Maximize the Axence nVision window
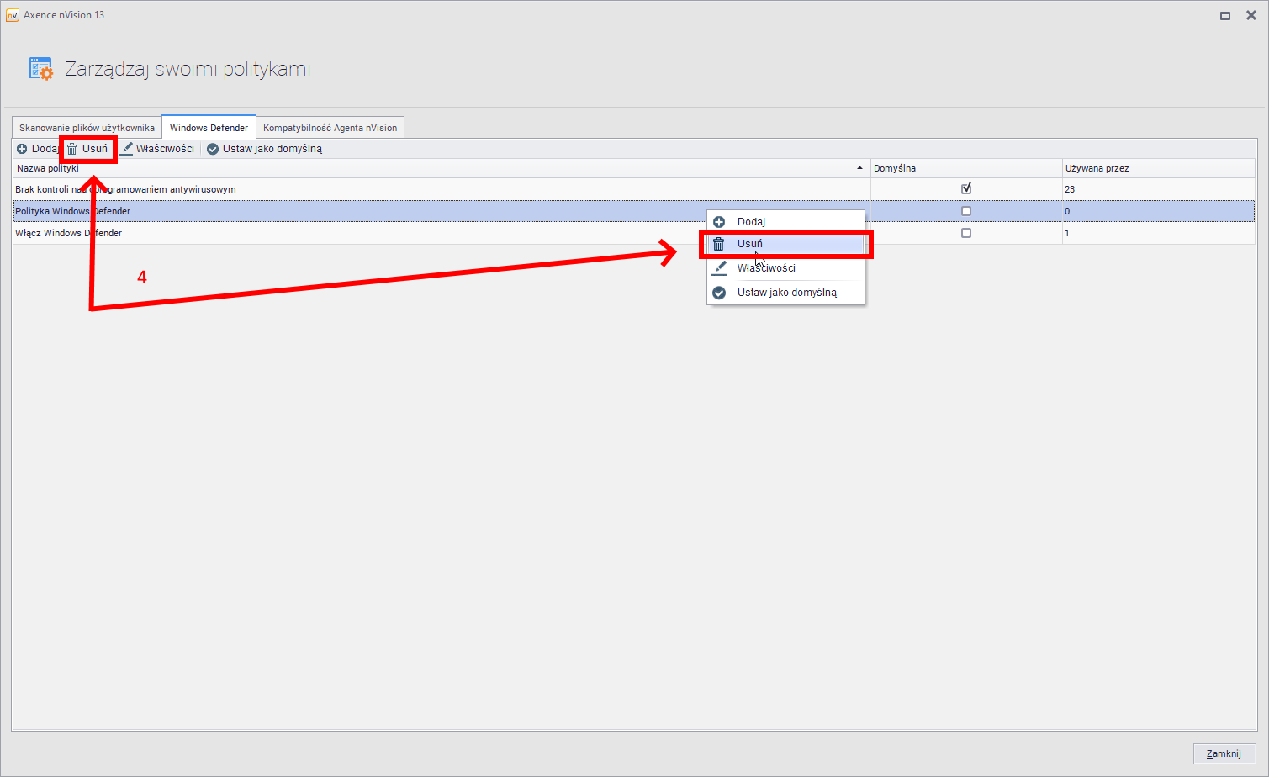This screenshot has height=777, width=1269. coord(1225,15)
